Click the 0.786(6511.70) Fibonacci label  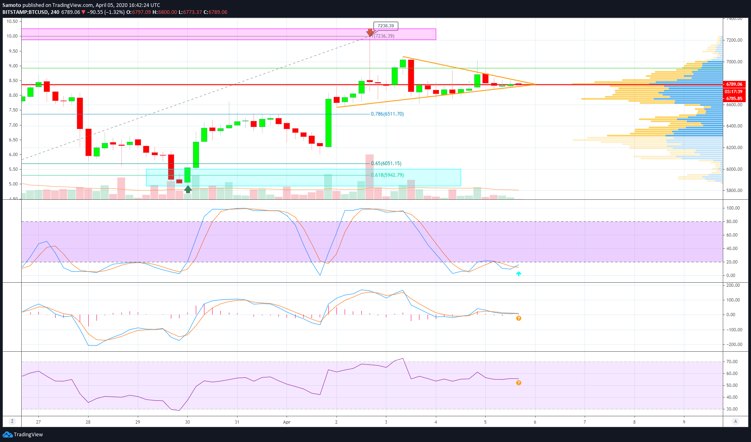(387, 114)
